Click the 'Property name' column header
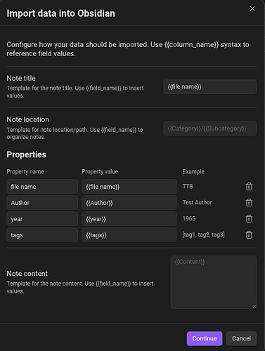 [x=25, y=171]
